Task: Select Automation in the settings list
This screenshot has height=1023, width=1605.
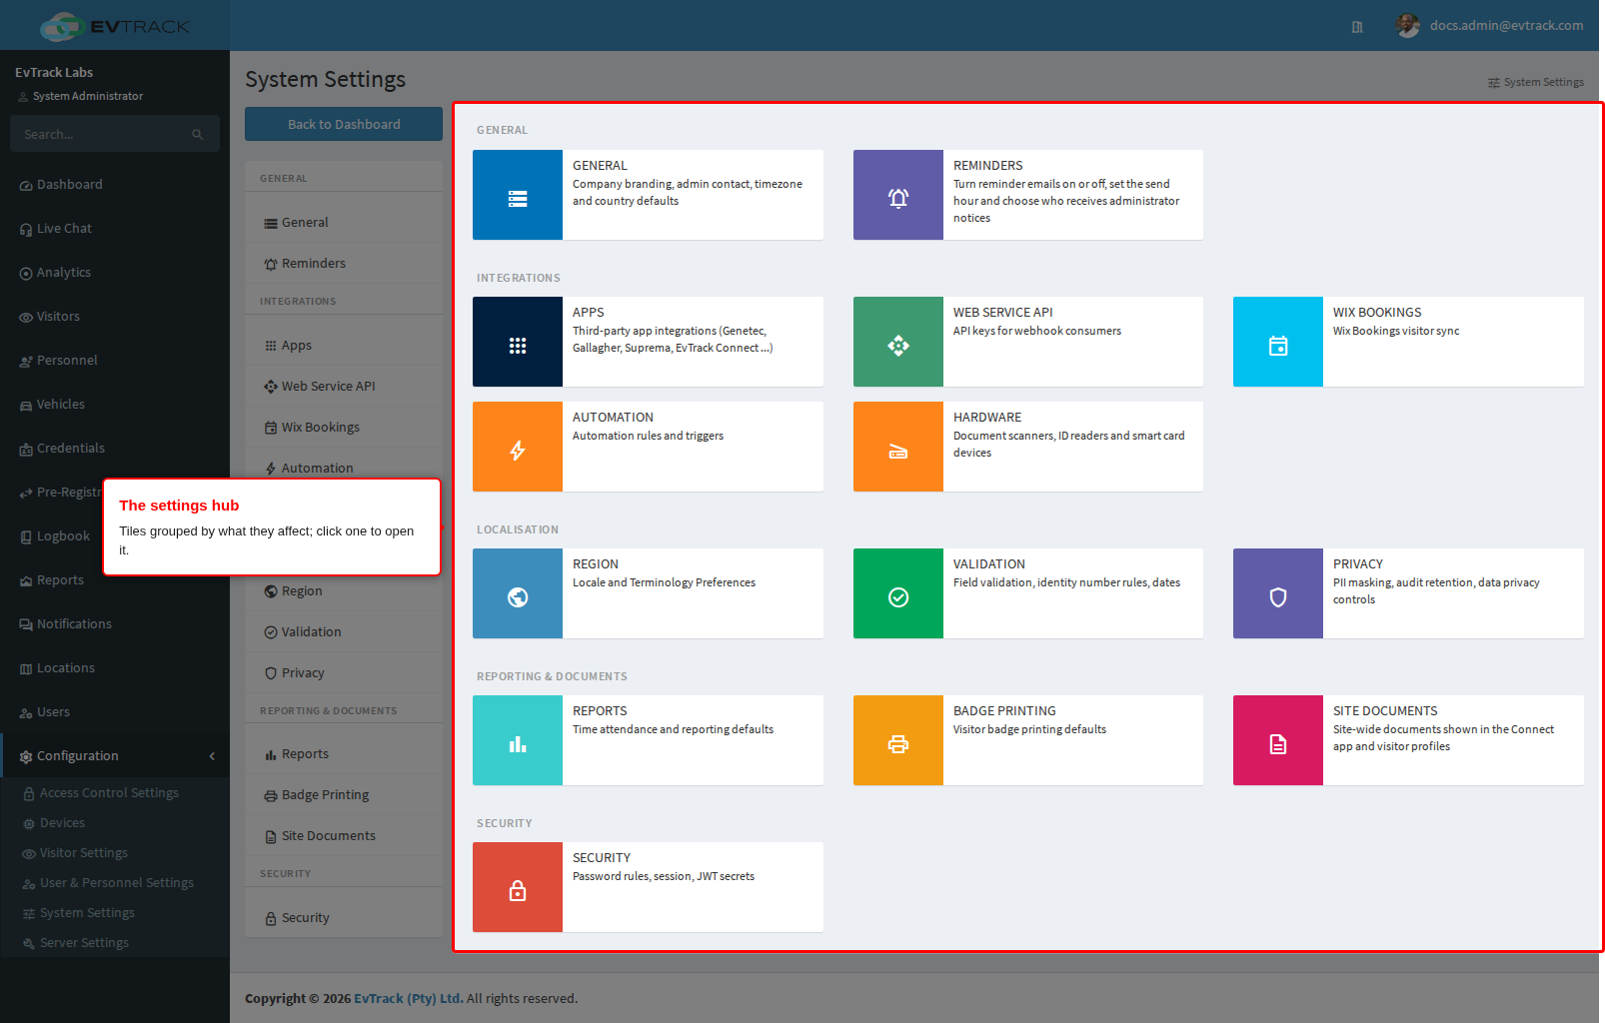Action: (x=344, y=464)
